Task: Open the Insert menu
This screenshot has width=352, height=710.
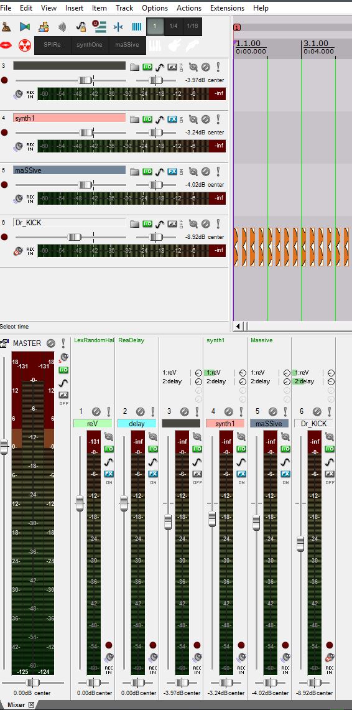Action: tap(74, 7)
